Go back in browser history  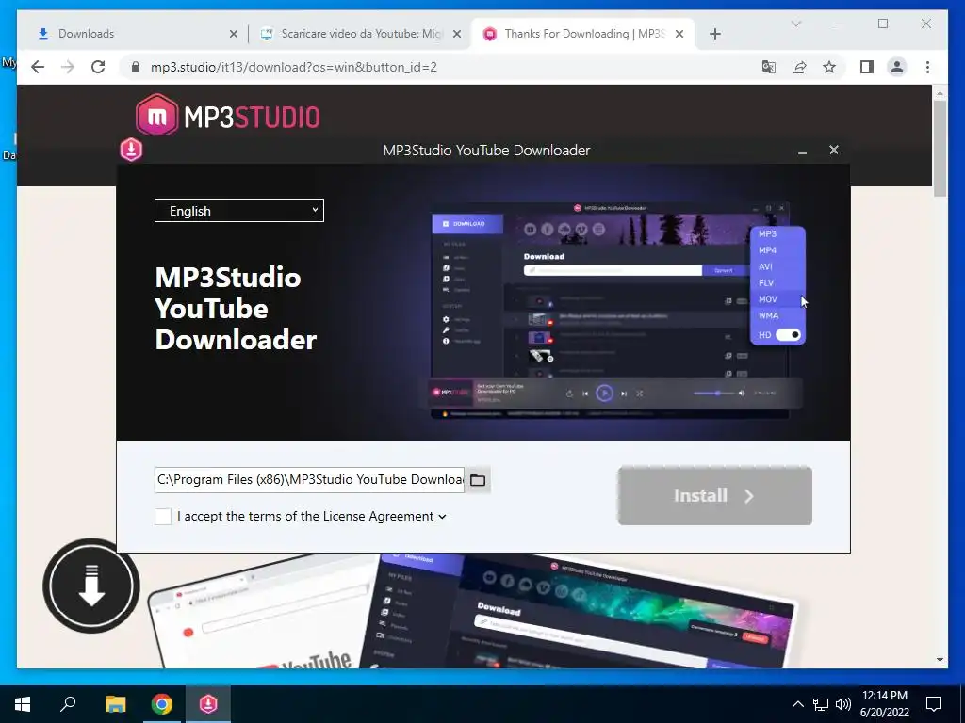pyautogui.click(x=38, y=67)
